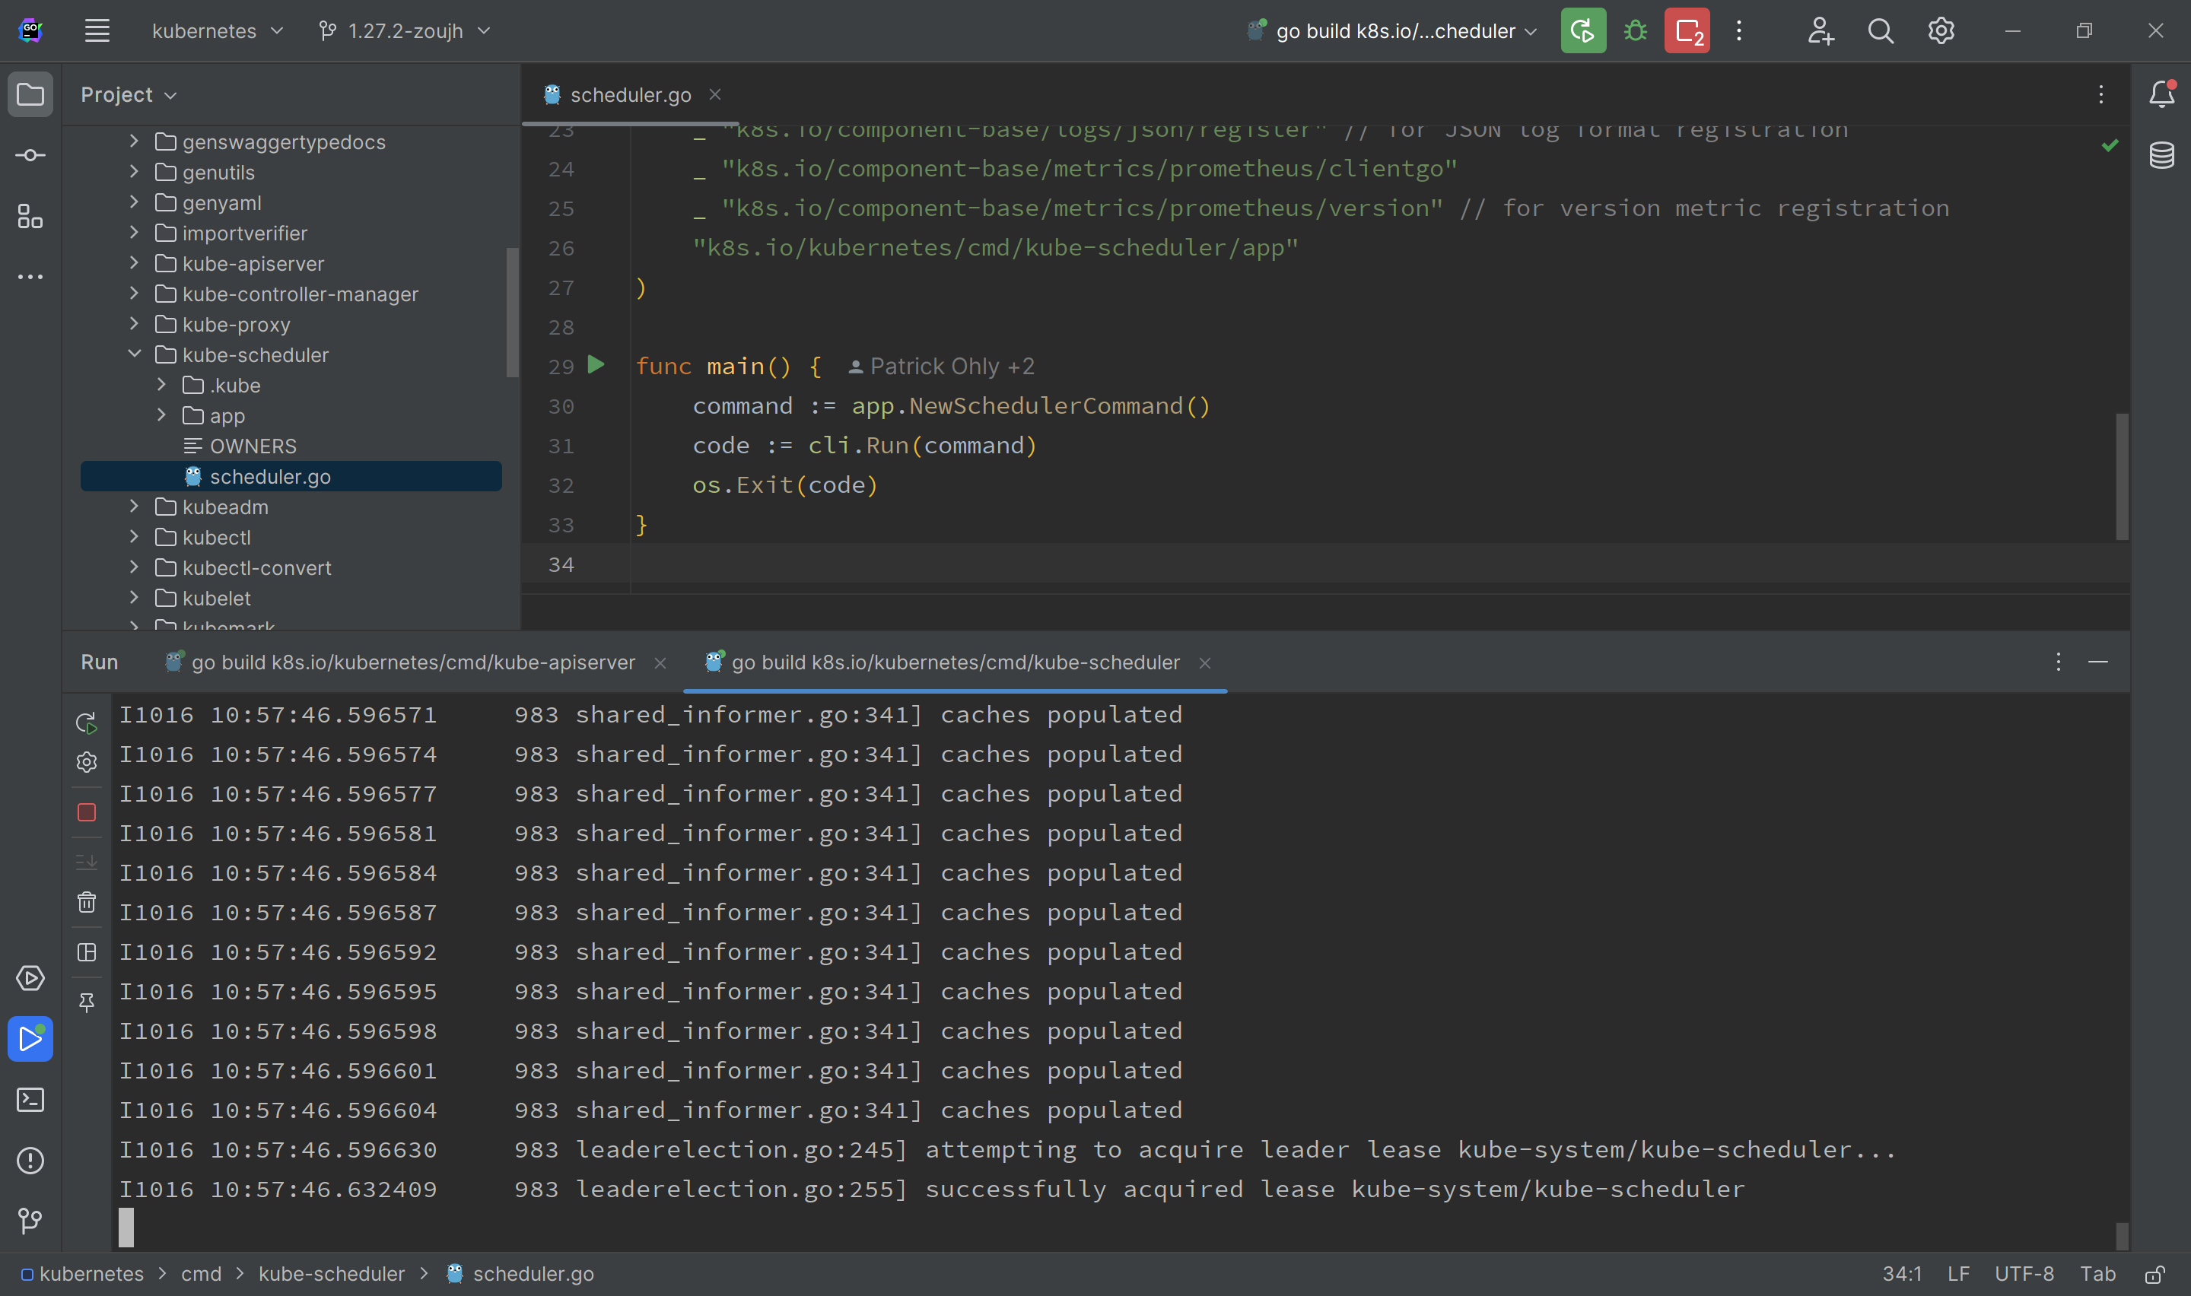2191x1296 pixels.
Task: Open the Database tool window
Action: click(2161, 154)
